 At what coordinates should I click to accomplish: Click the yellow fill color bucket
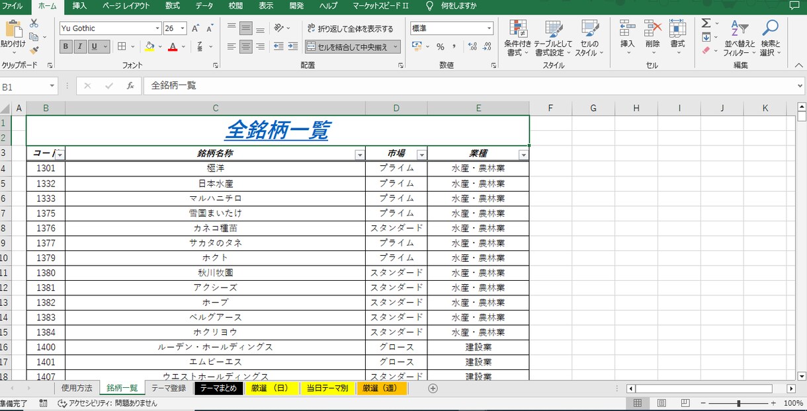point(149,46)
